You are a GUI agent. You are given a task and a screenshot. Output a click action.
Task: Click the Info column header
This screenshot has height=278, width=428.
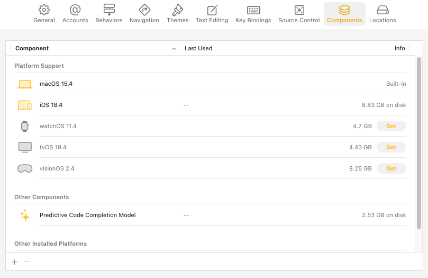pyautogui.click(x=399, y=48)
